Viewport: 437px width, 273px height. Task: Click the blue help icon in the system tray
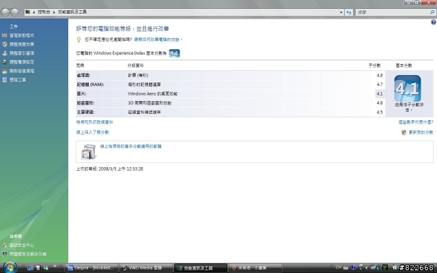tap(354, 268)
